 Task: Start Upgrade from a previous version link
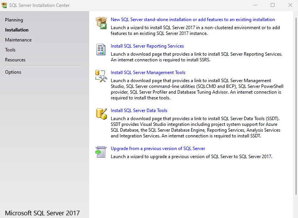[158, 149]
